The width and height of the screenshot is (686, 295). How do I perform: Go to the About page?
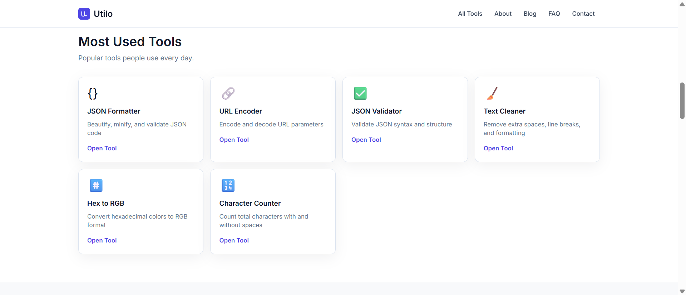coord(503,14)
